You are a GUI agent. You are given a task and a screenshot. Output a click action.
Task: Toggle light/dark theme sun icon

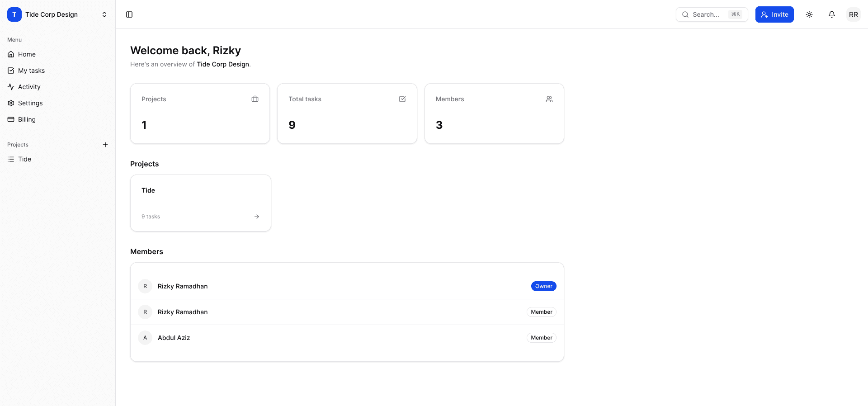(809, 14)
